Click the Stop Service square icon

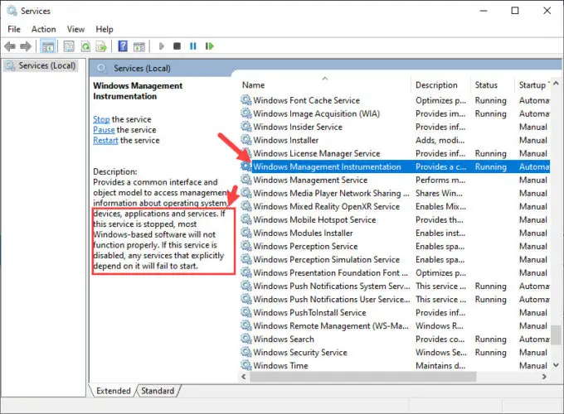coord(177,46)
